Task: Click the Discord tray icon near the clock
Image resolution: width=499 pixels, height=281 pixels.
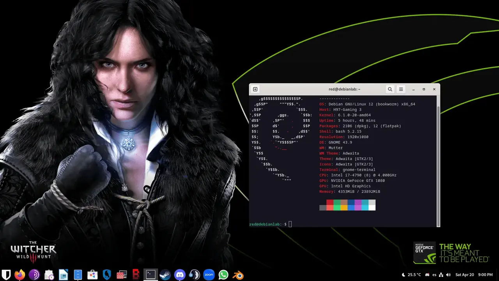Action: click(x=427, y=275)
